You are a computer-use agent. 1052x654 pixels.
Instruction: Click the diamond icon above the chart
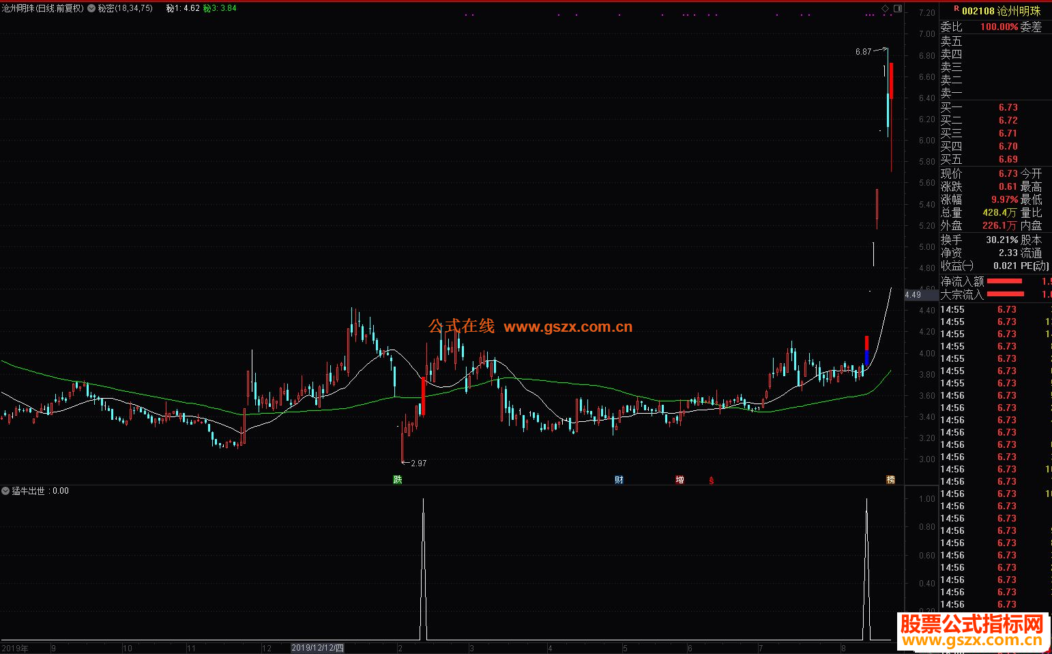(886, 8)
